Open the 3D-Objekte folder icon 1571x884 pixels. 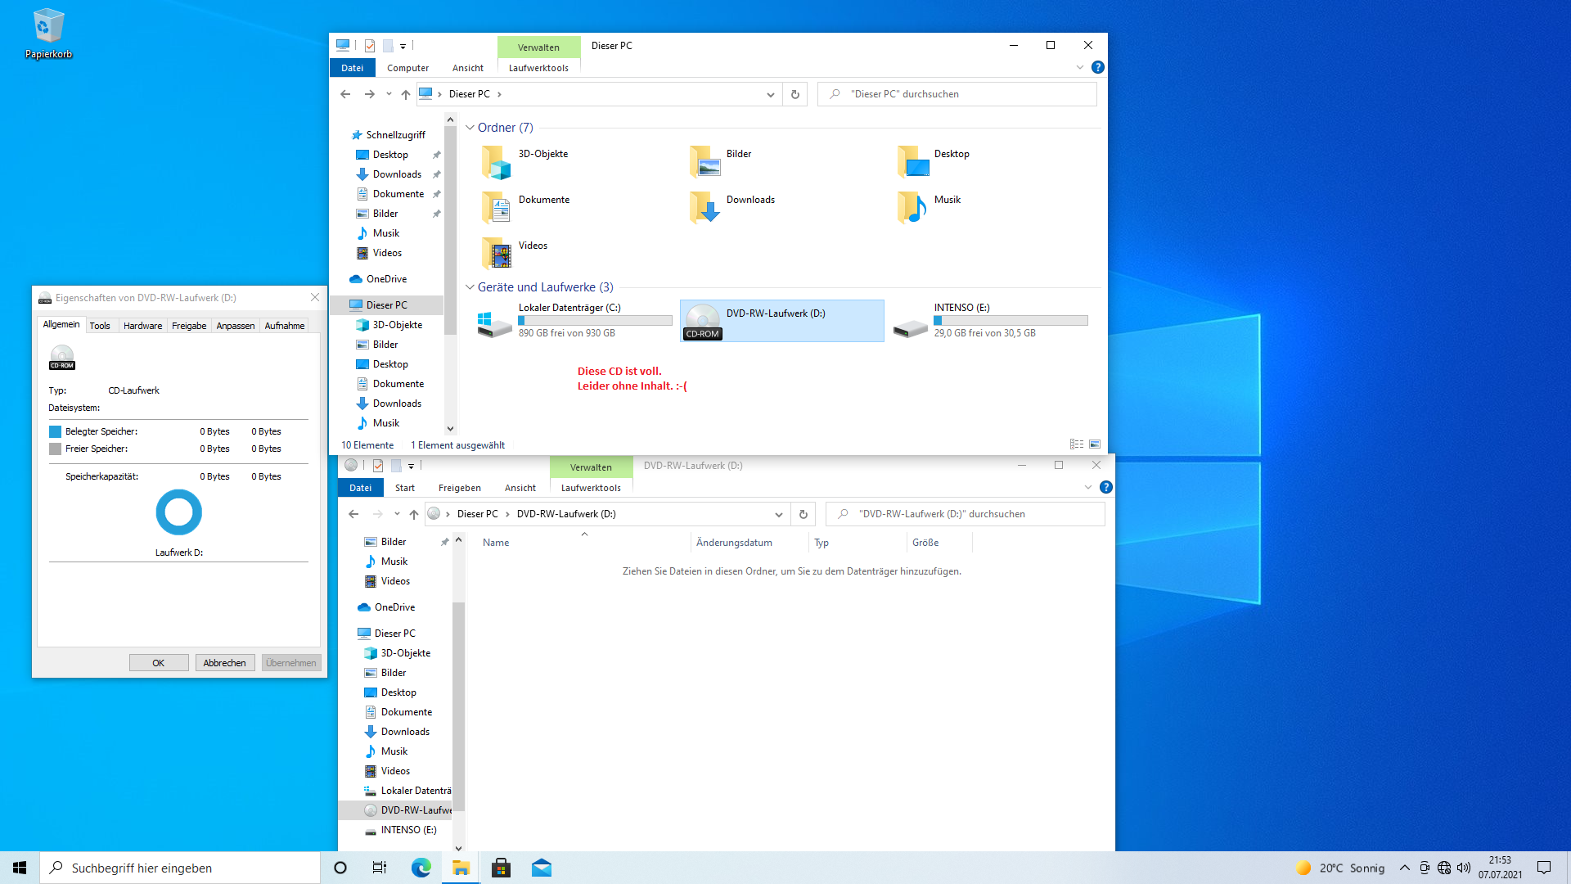497,162
